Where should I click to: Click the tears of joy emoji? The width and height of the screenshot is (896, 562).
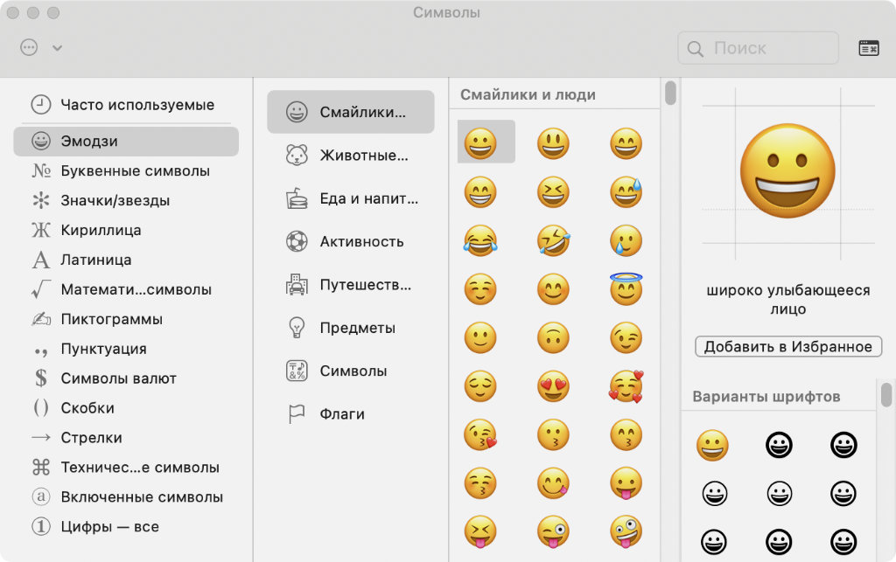click(480, 241)
